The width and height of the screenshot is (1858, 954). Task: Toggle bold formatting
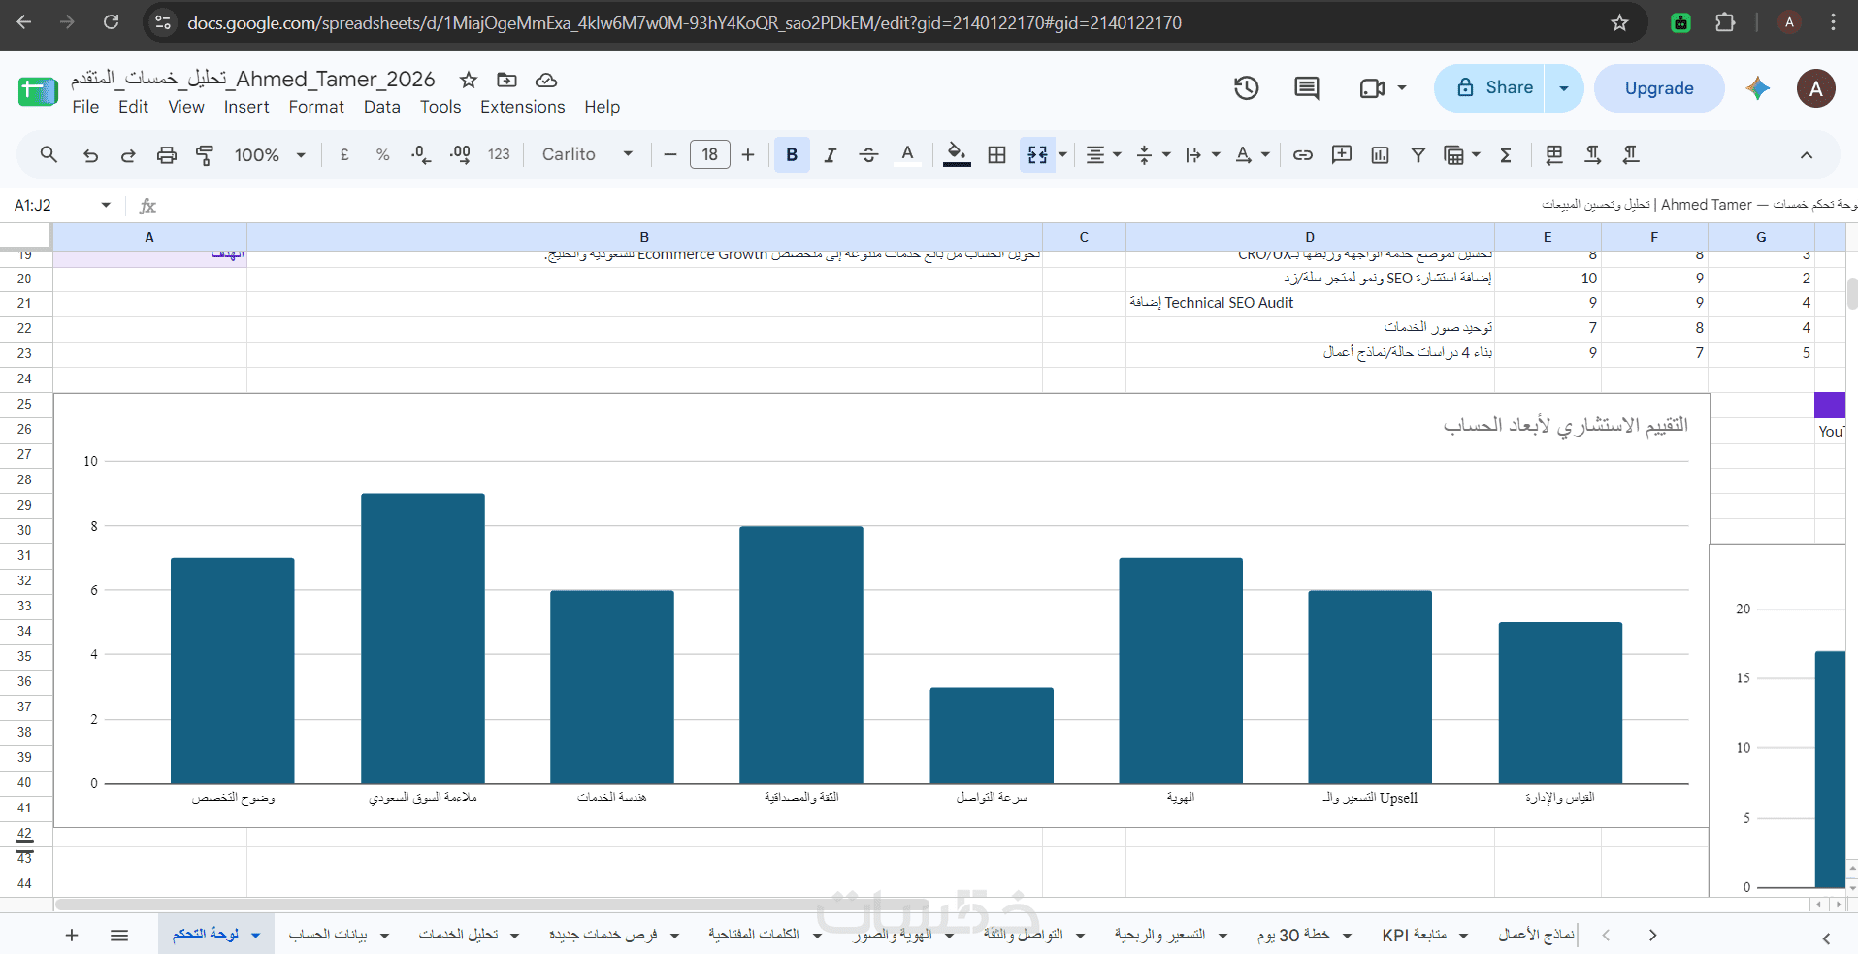[792, 155]
